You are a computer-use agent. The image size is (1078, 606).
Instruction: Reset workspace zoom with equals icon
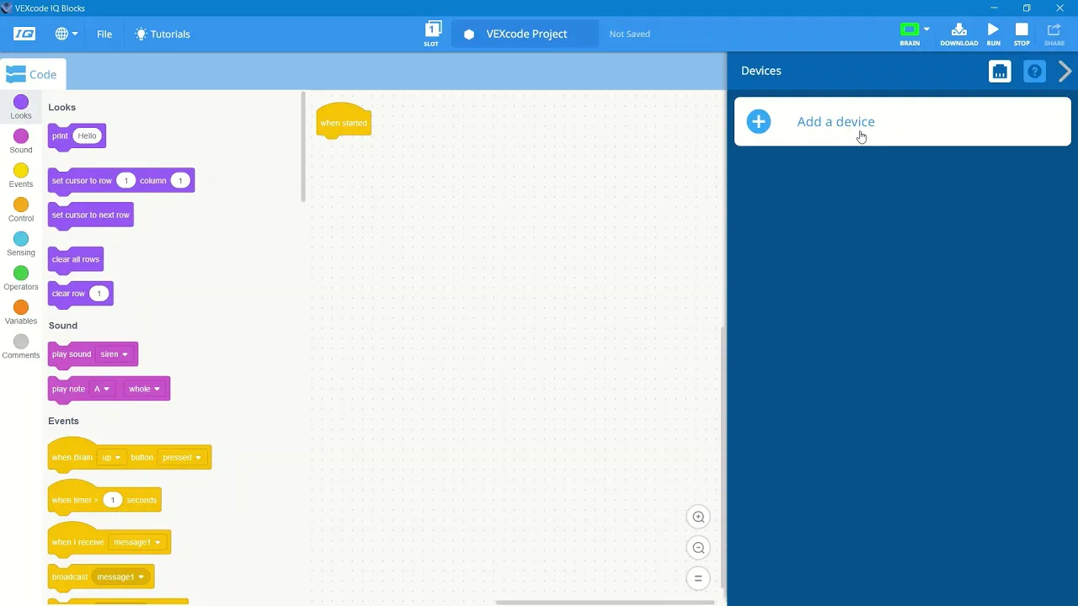pyautogui.click(x=698, y=578)
